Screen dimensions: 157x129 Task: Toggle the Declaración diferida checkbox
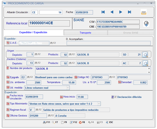[115, 97]
